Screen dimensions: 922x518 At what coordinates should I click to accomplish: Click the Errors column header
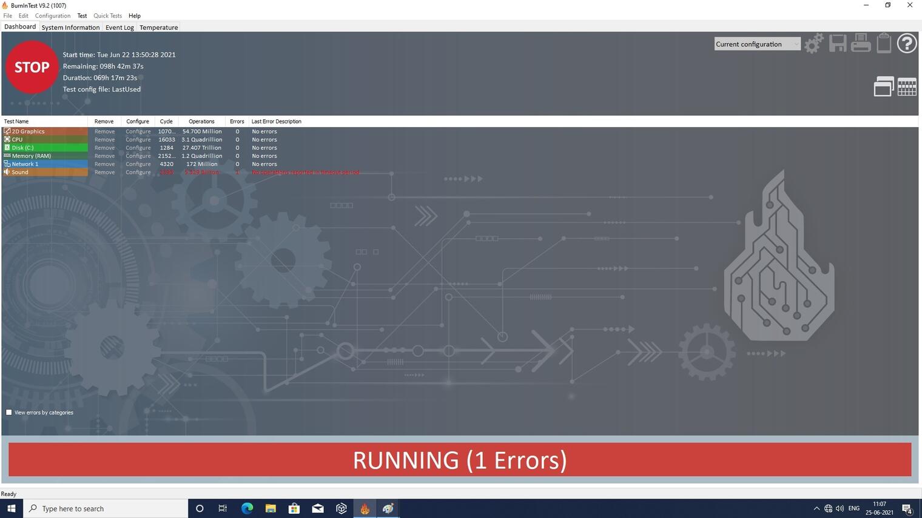tap(237, 121)
